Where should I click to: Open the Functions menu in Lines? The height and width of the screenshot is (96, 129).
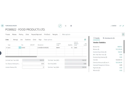28,40
